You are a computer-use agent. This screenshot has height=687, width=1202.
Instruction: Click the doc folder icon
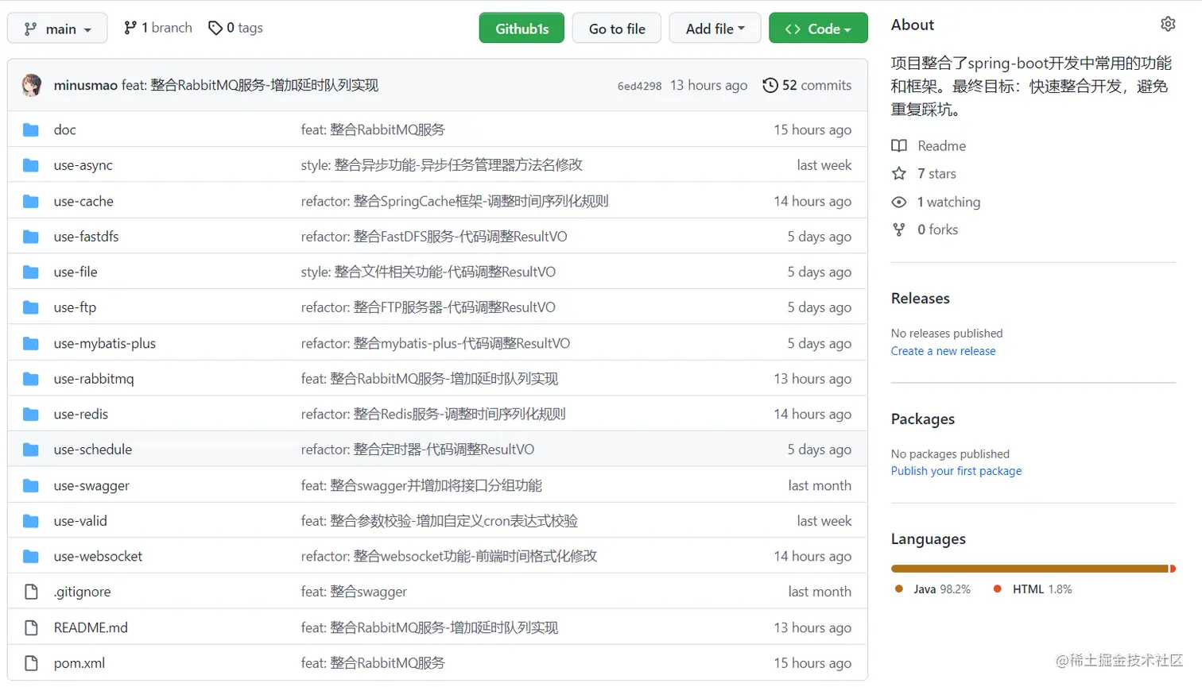pyautogui.click(x=31, y=129)
